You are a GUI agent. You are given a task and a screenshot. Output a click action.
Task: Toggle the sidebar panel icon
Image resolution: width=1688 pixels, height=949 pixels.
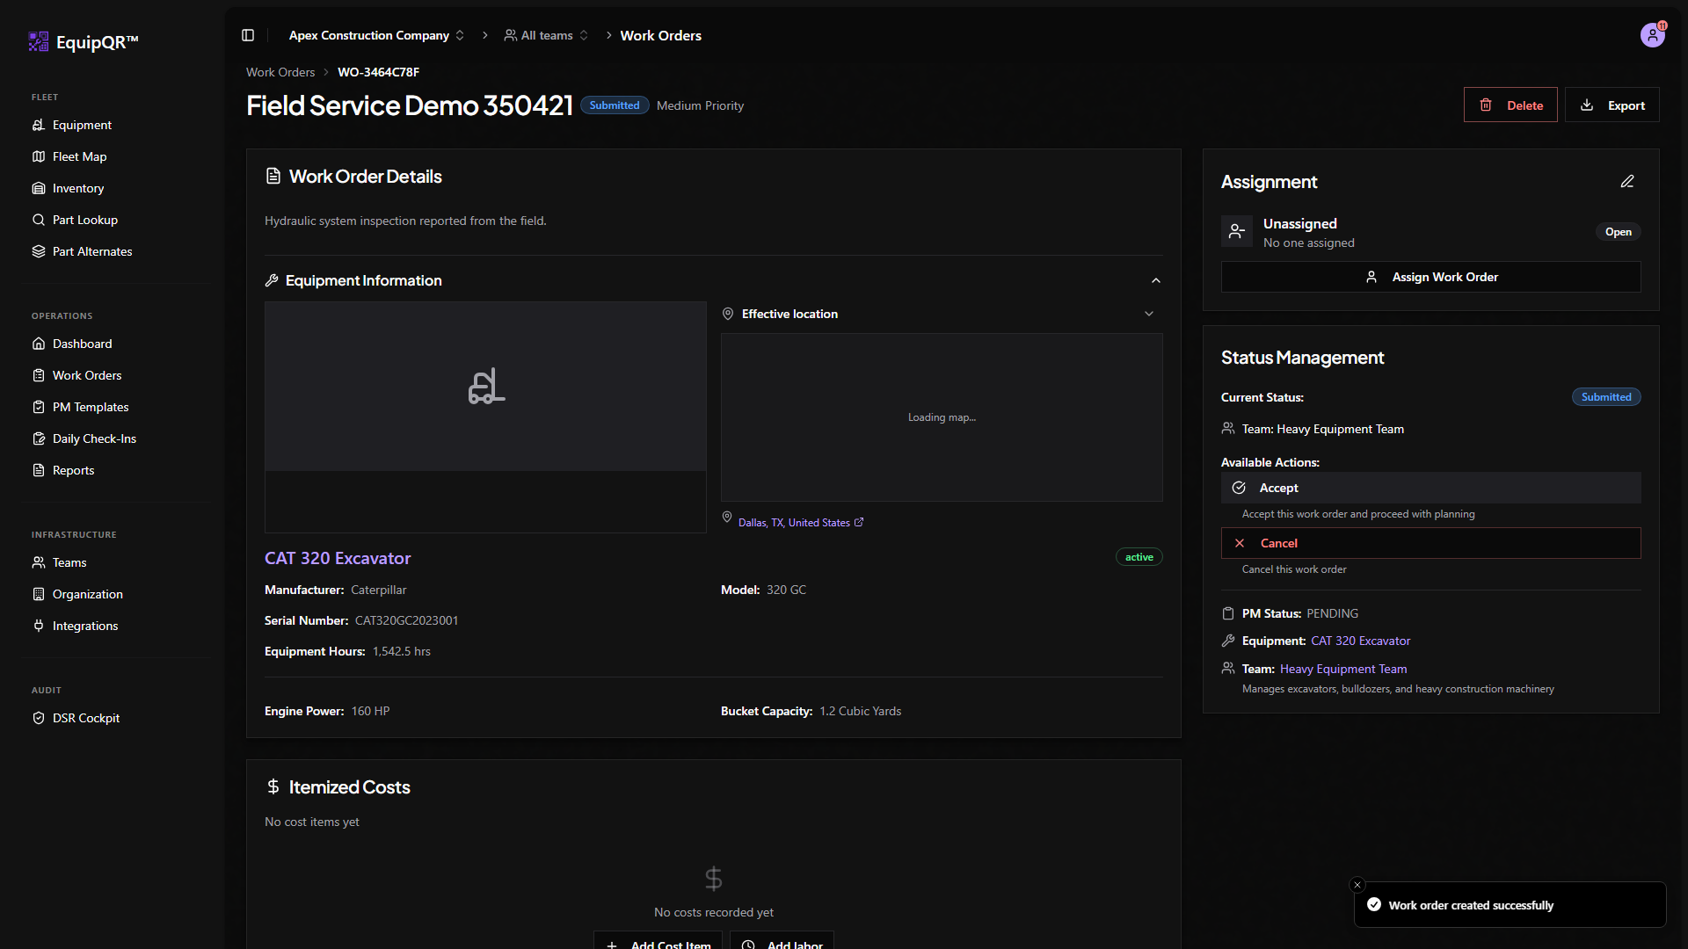coord(248,35)
